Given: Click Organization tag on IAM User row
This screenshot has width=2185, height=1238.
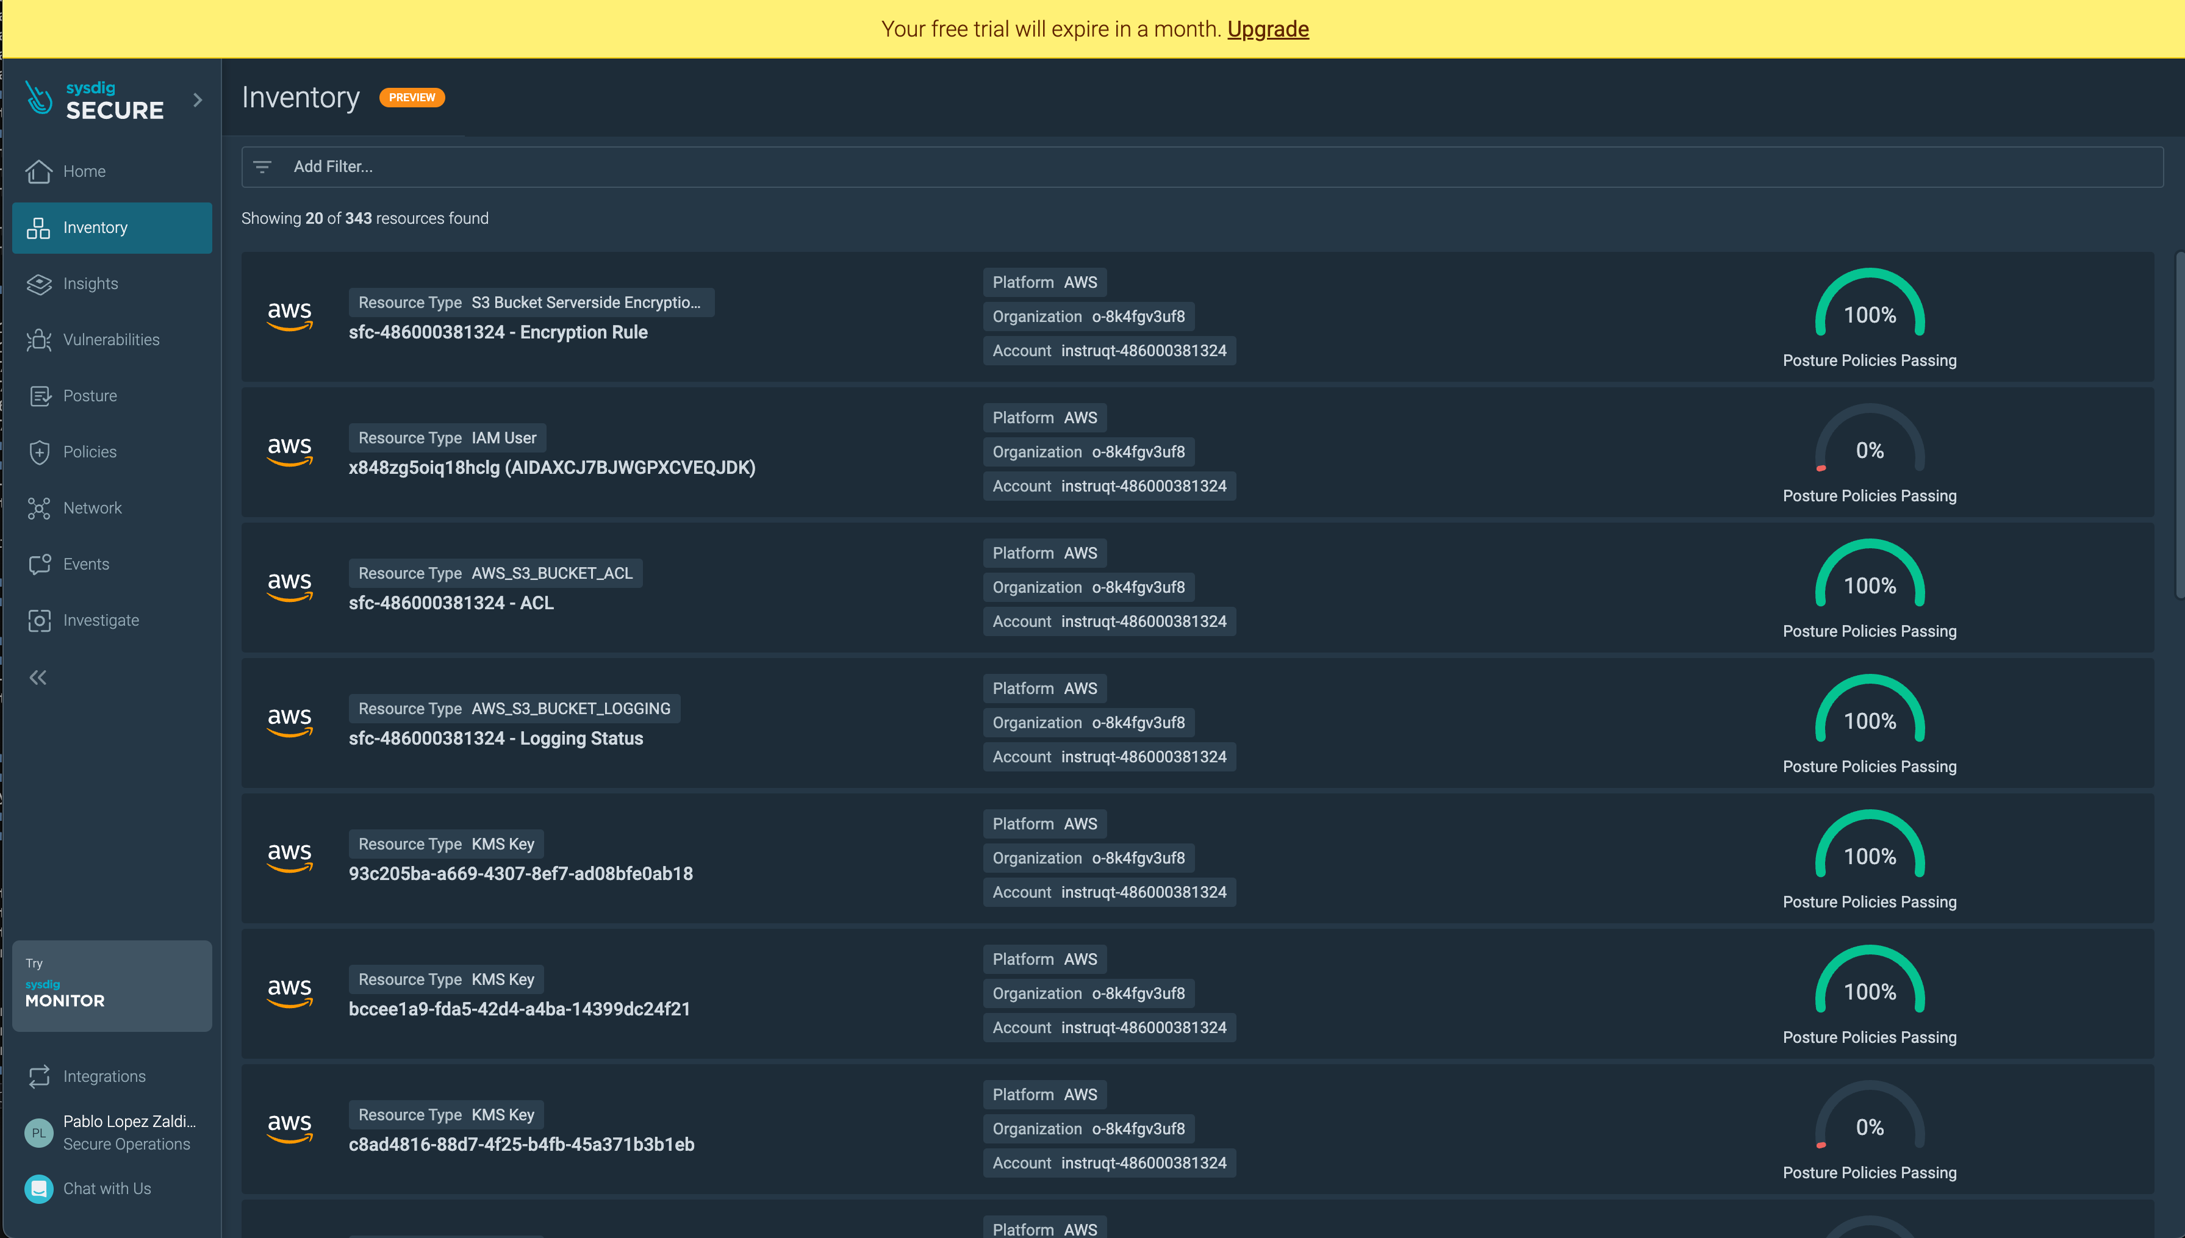Looking at the screenshot, I should pyautogui.click(x=1088, y=451).
